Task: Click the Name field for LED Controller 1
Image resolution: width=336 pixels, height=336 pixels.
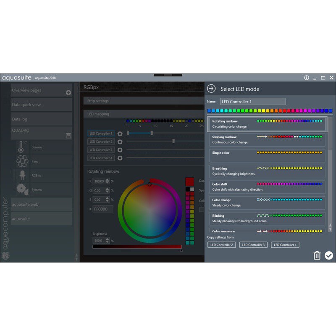Action: [x=253, y=102]
